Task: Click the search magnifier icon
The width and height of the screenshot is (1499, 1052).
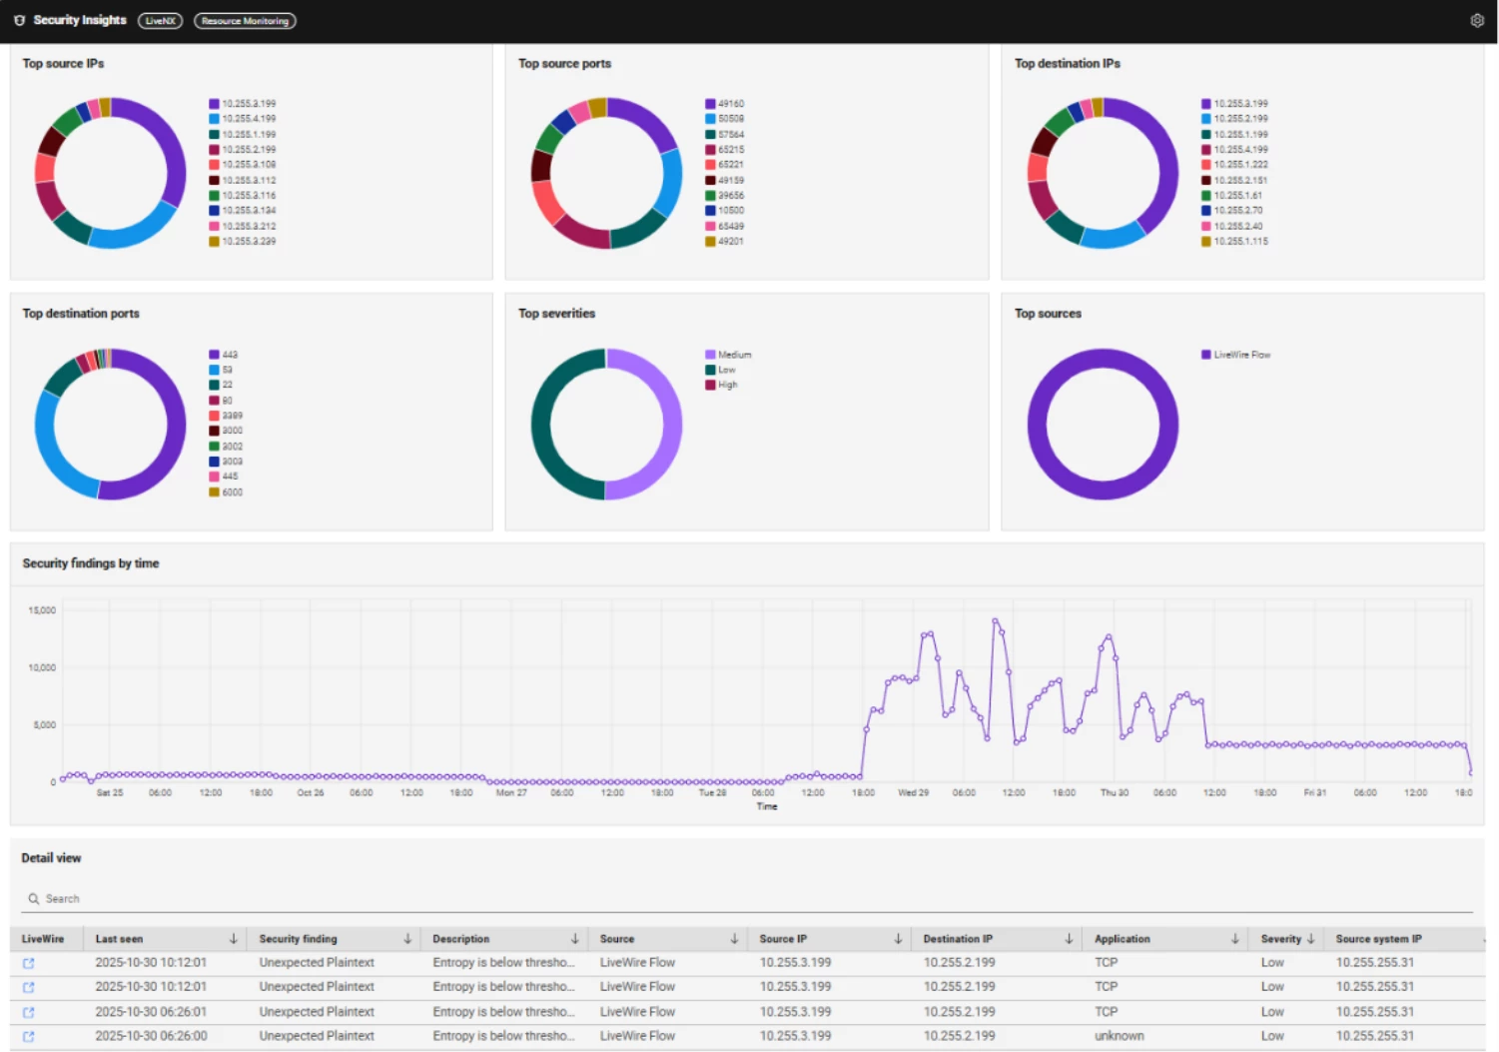Action: (x=34, y=898)
